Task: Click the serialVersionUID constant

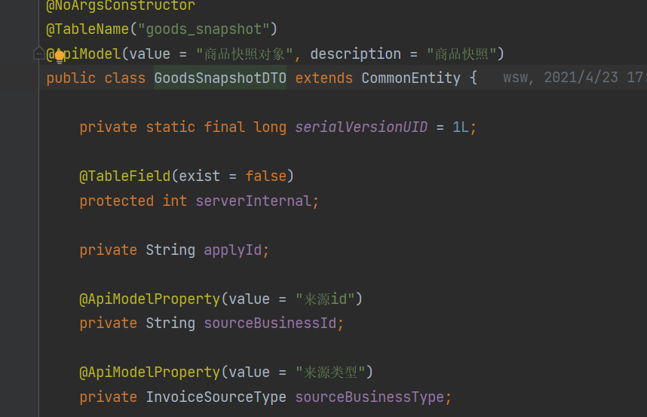Action: 361,127
